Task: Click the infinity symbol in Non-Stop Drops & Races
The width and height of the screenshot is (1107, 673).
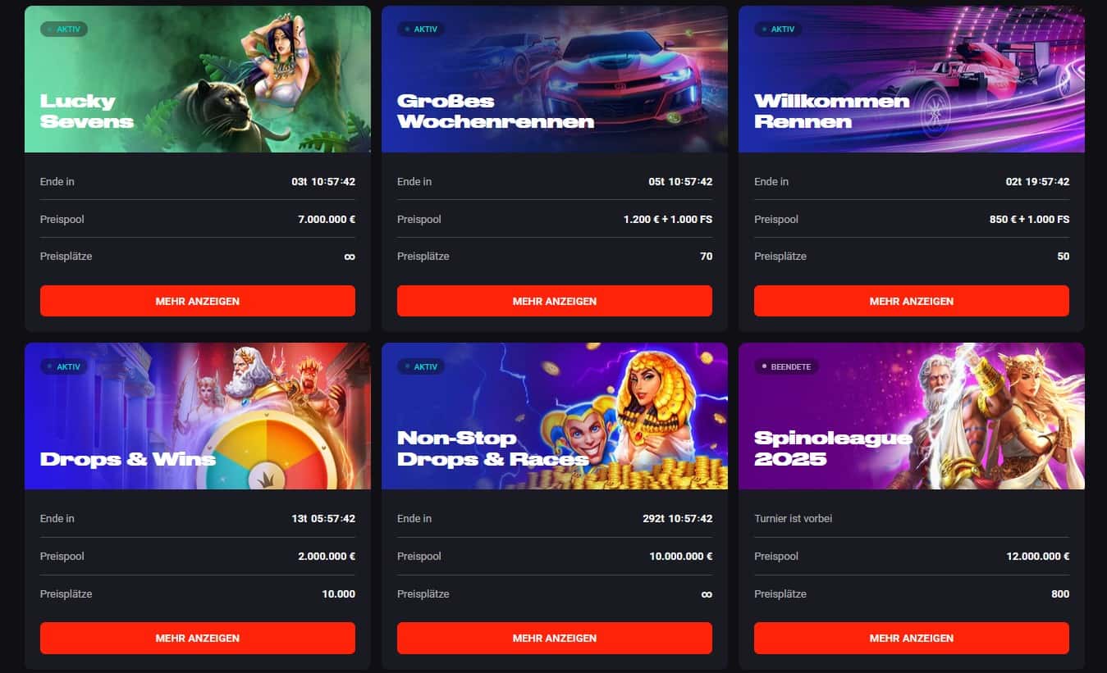Action: click(x=707, y=593)
